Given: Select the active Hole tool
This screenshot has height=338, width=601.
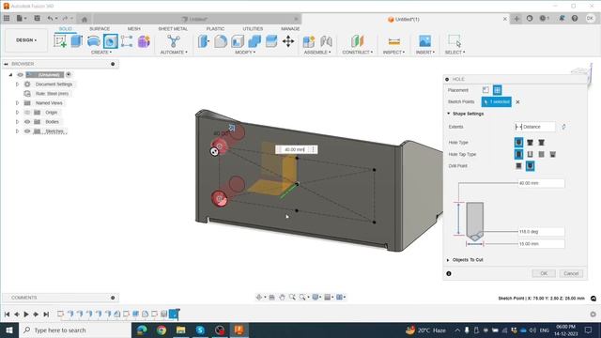Looking at the screenshot, I should point(111,41).
